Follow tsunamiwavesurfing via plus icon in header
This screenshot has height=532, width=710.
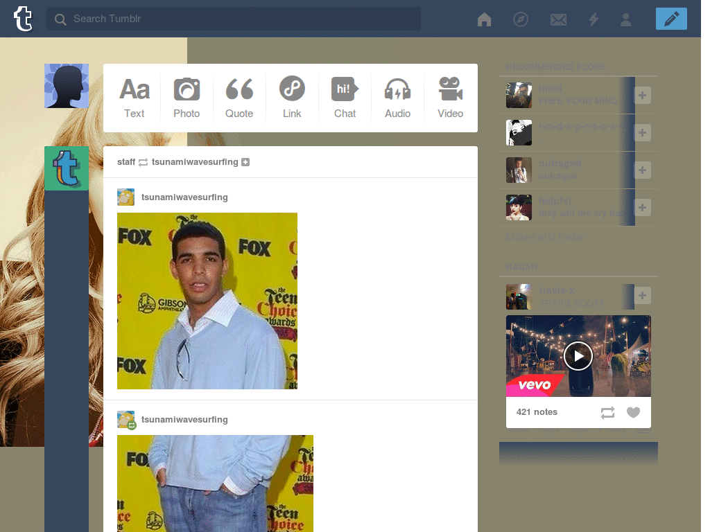pyautogui.click(x=245, y=162)
